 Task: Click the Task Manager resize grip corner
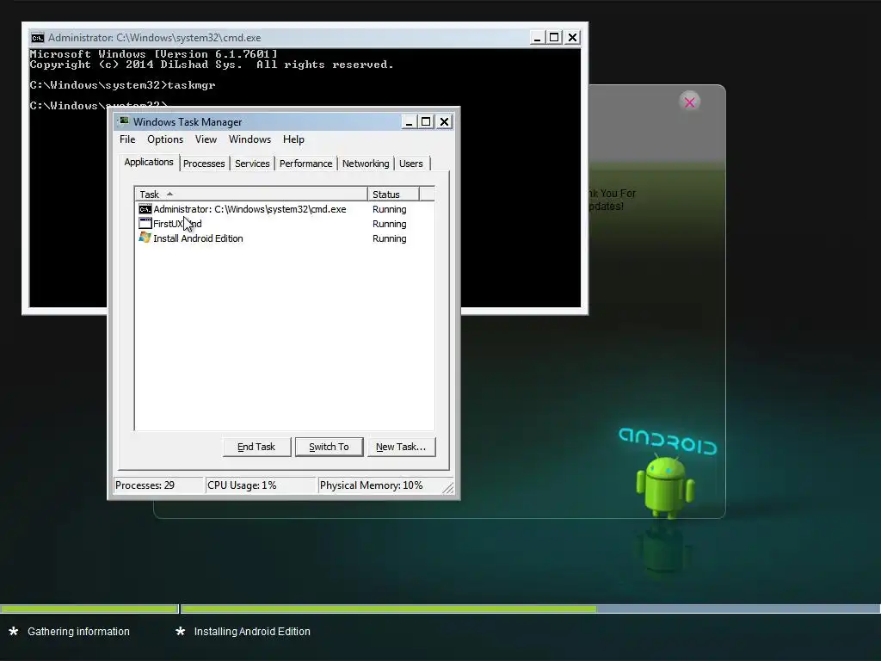(447, 488)
